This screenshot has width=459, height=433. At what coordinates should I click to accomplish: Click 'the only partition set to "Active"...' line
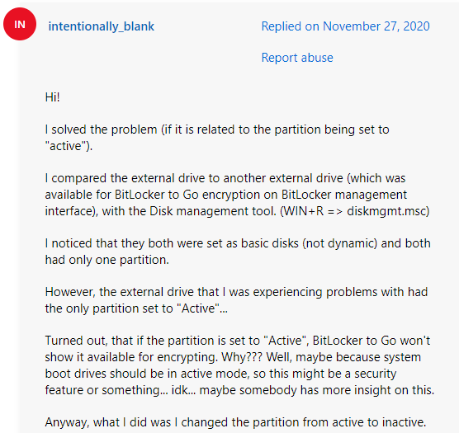point(136,308)
